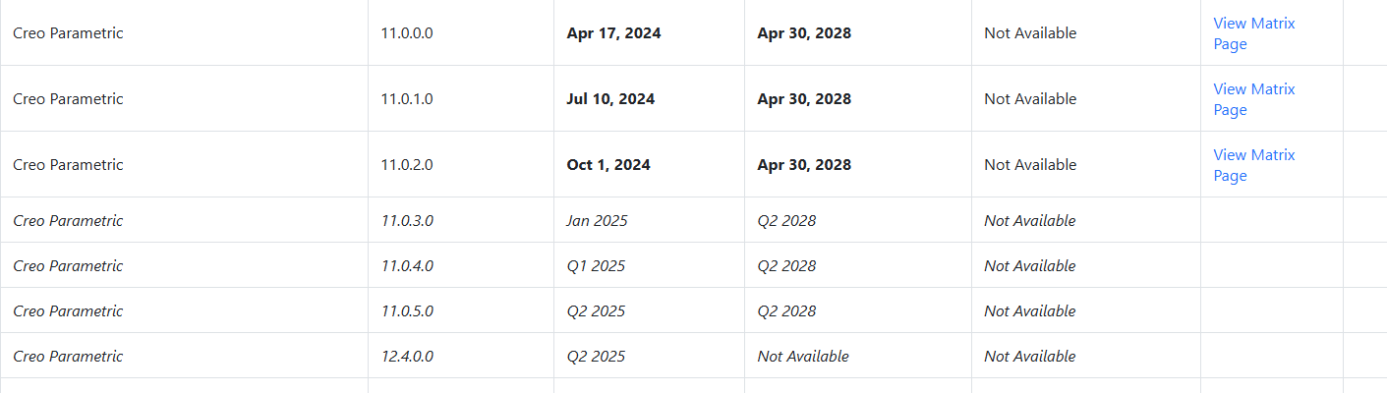This screenshot has height=393, width=1387.
Task: Select Q2 2028 cell in the 11.0.4.0 row
Action: click(786, 266)
